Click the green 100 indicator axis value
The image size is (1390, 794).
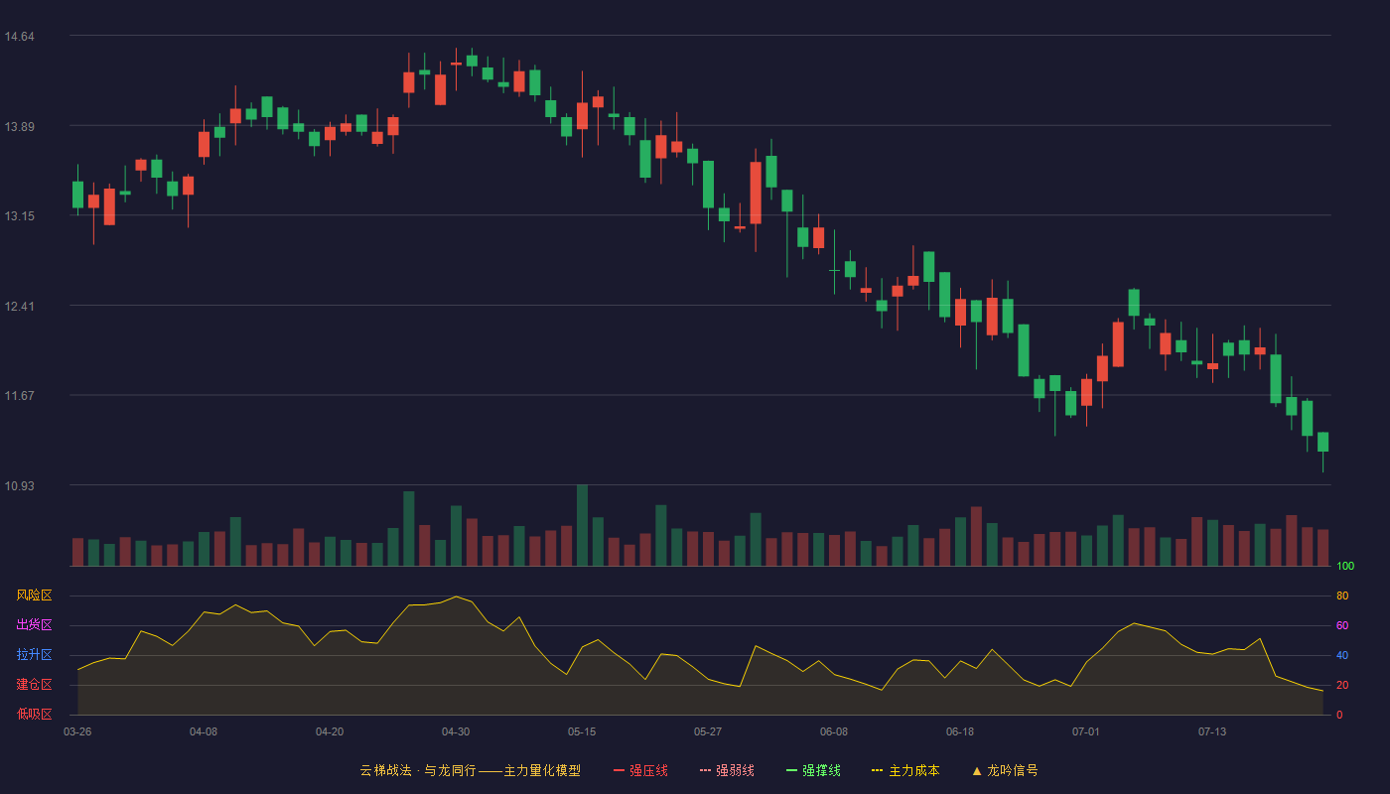tap(1345, 567)
